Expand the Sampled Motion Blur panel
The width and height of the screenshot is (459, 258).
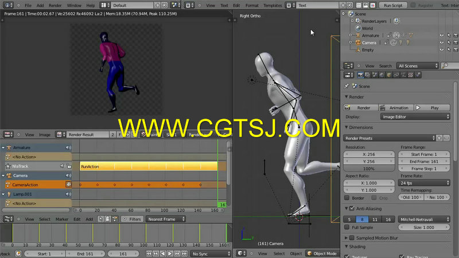pos(347,238)
